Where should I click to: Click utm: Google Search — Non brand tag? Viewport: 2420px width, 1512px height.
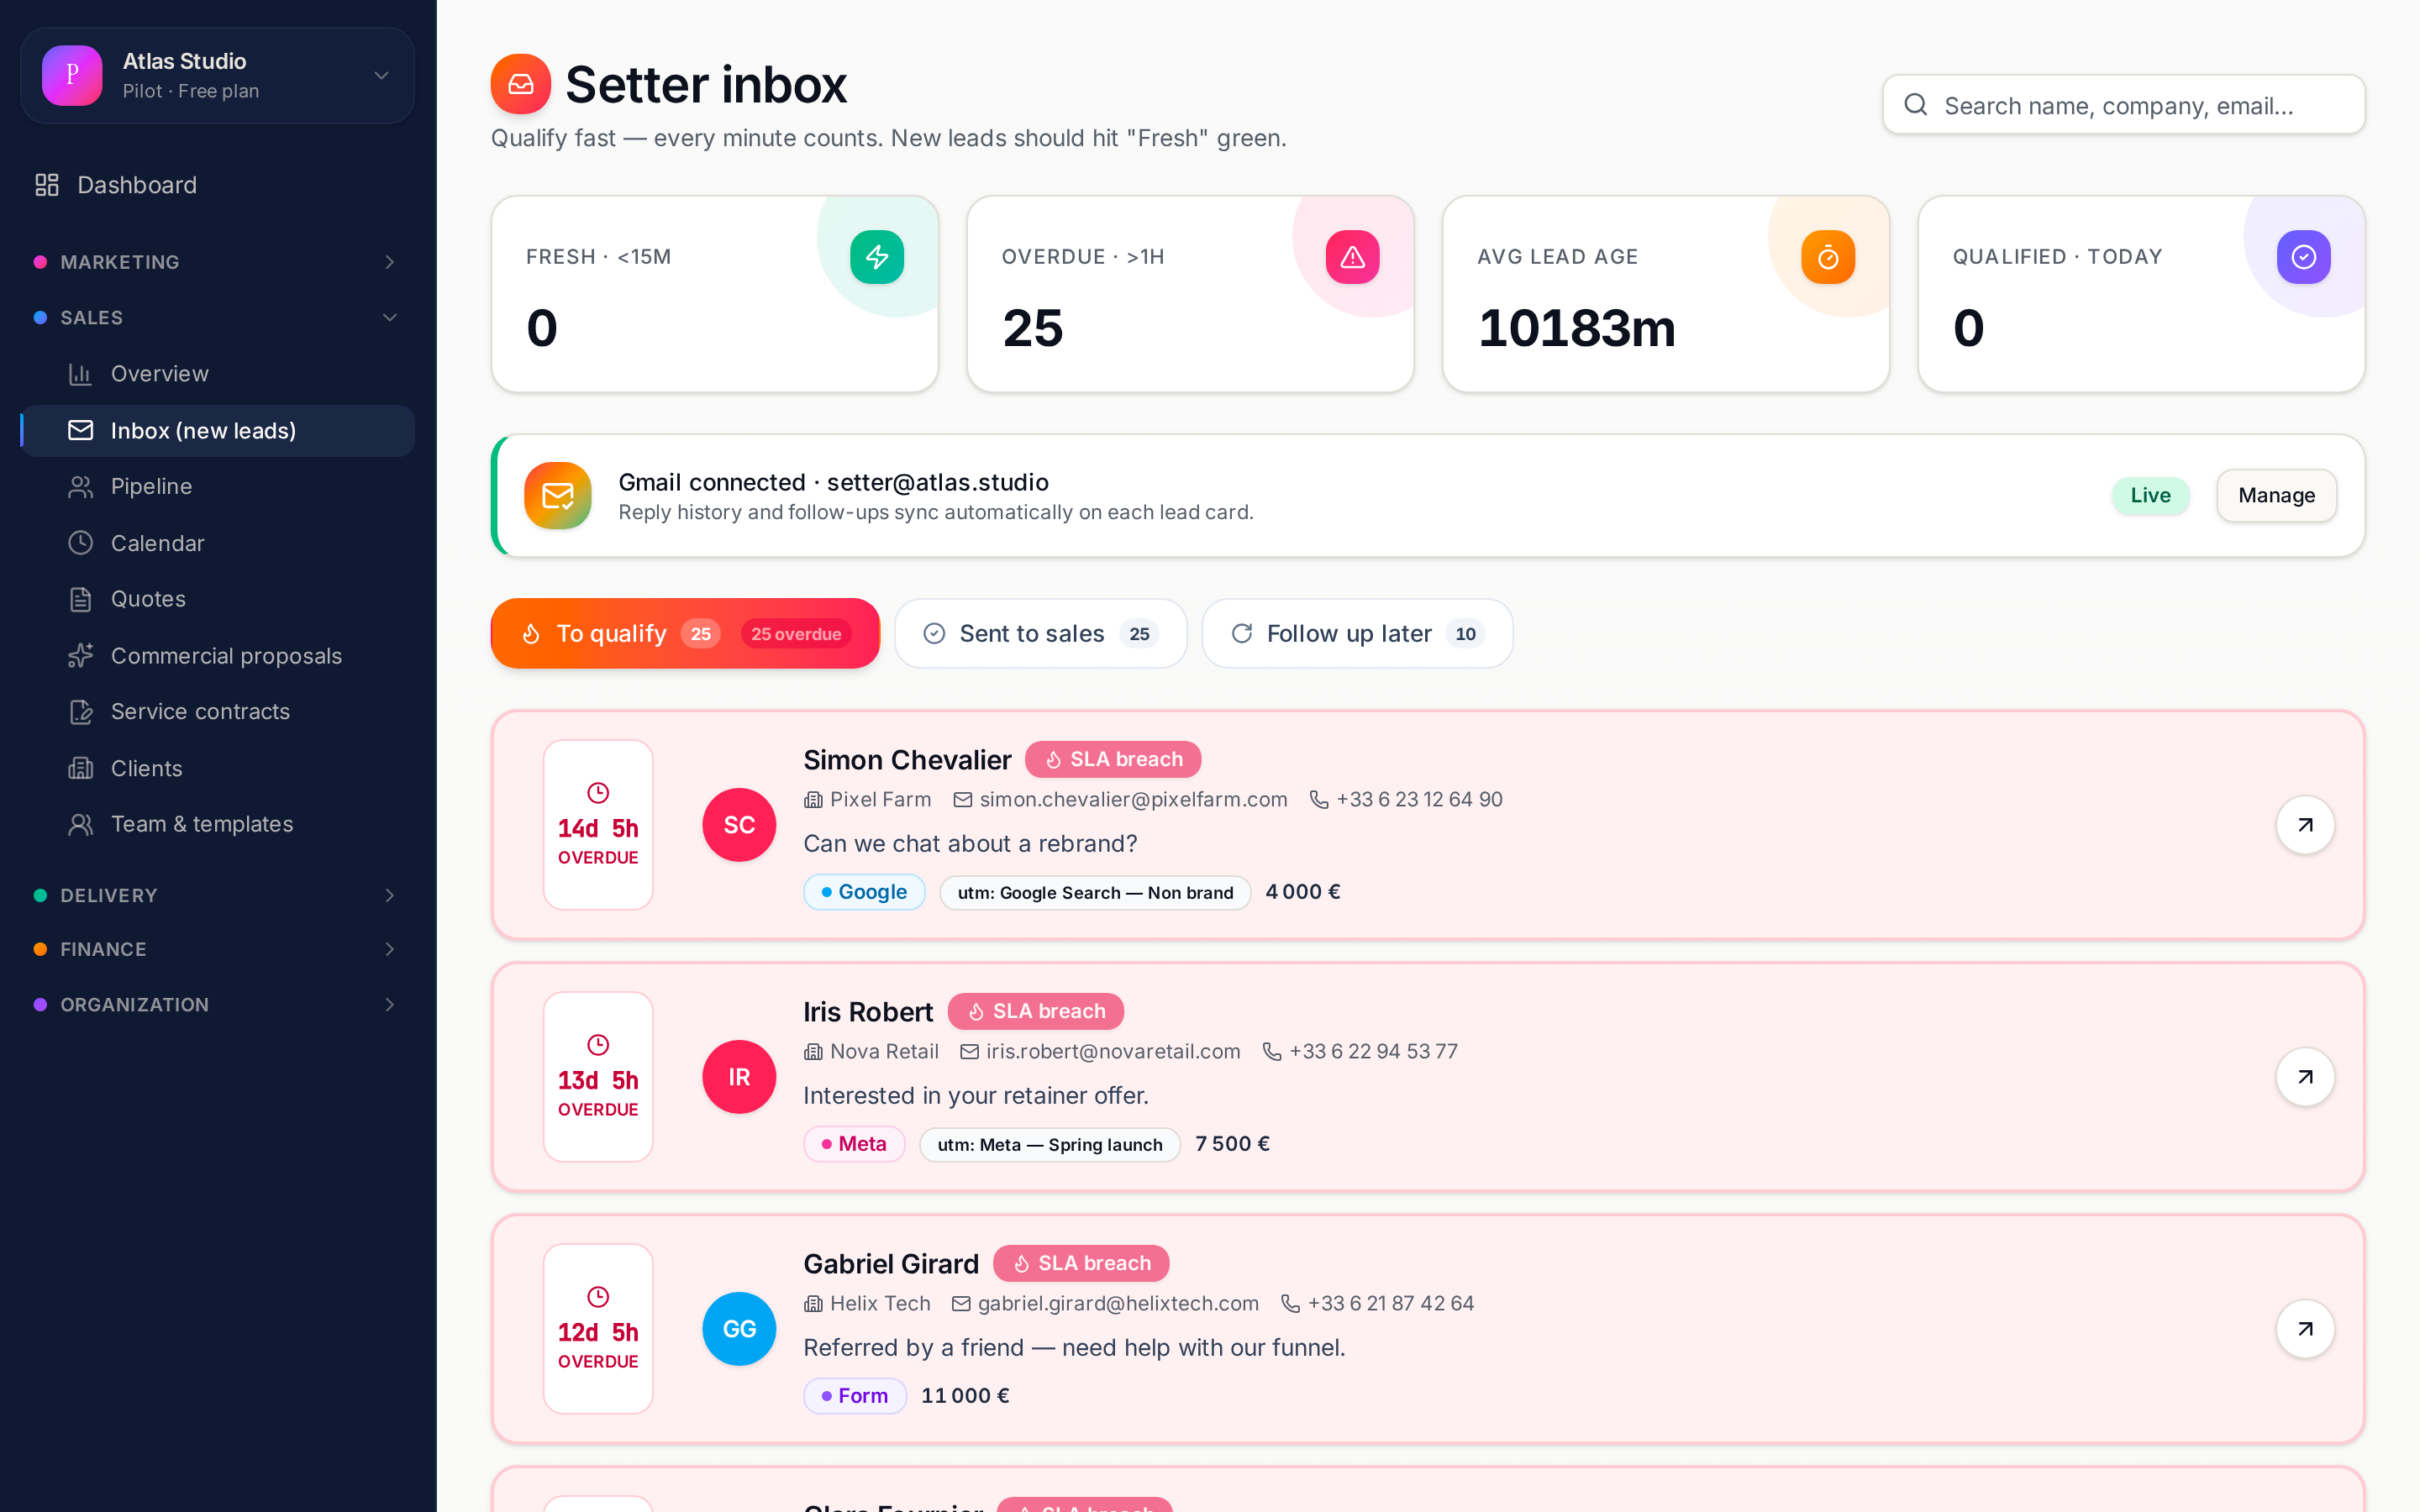[1095, 892]
